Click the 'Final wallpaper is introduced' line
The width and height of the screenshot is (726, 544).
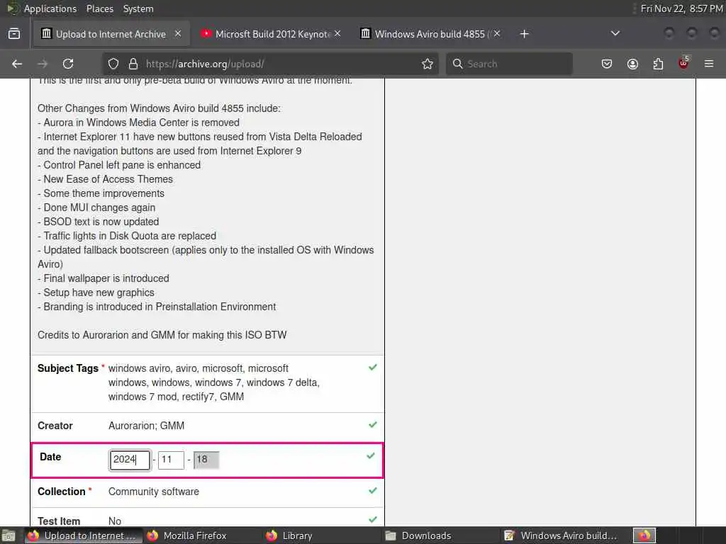point(104,278)
